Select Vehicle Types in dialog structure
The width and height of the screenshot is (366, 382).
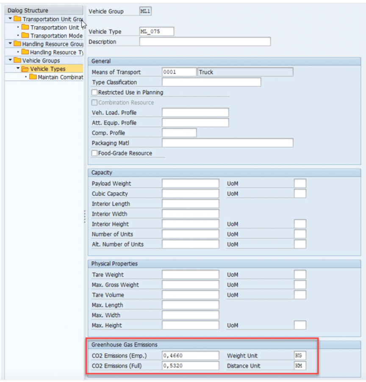[x=47, y=69]
